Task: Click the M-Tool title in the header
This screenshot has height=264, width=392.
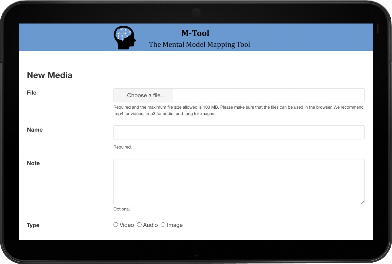Action: (x=195, y=33)
